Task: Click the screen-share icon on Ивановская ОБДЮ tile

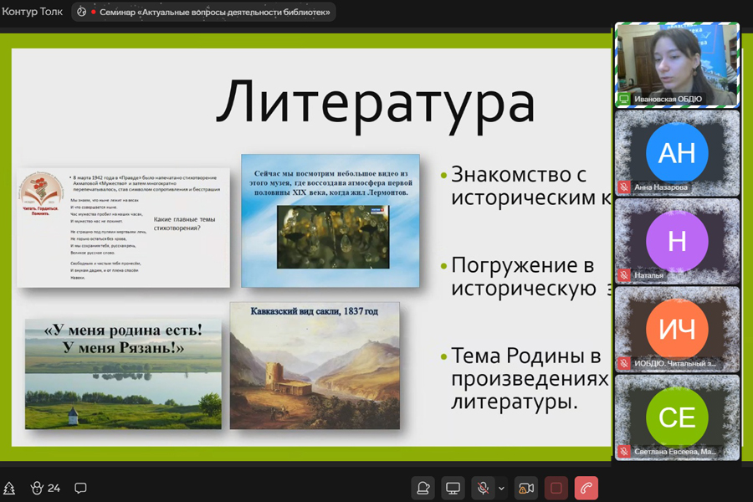Action: [623, 99]
